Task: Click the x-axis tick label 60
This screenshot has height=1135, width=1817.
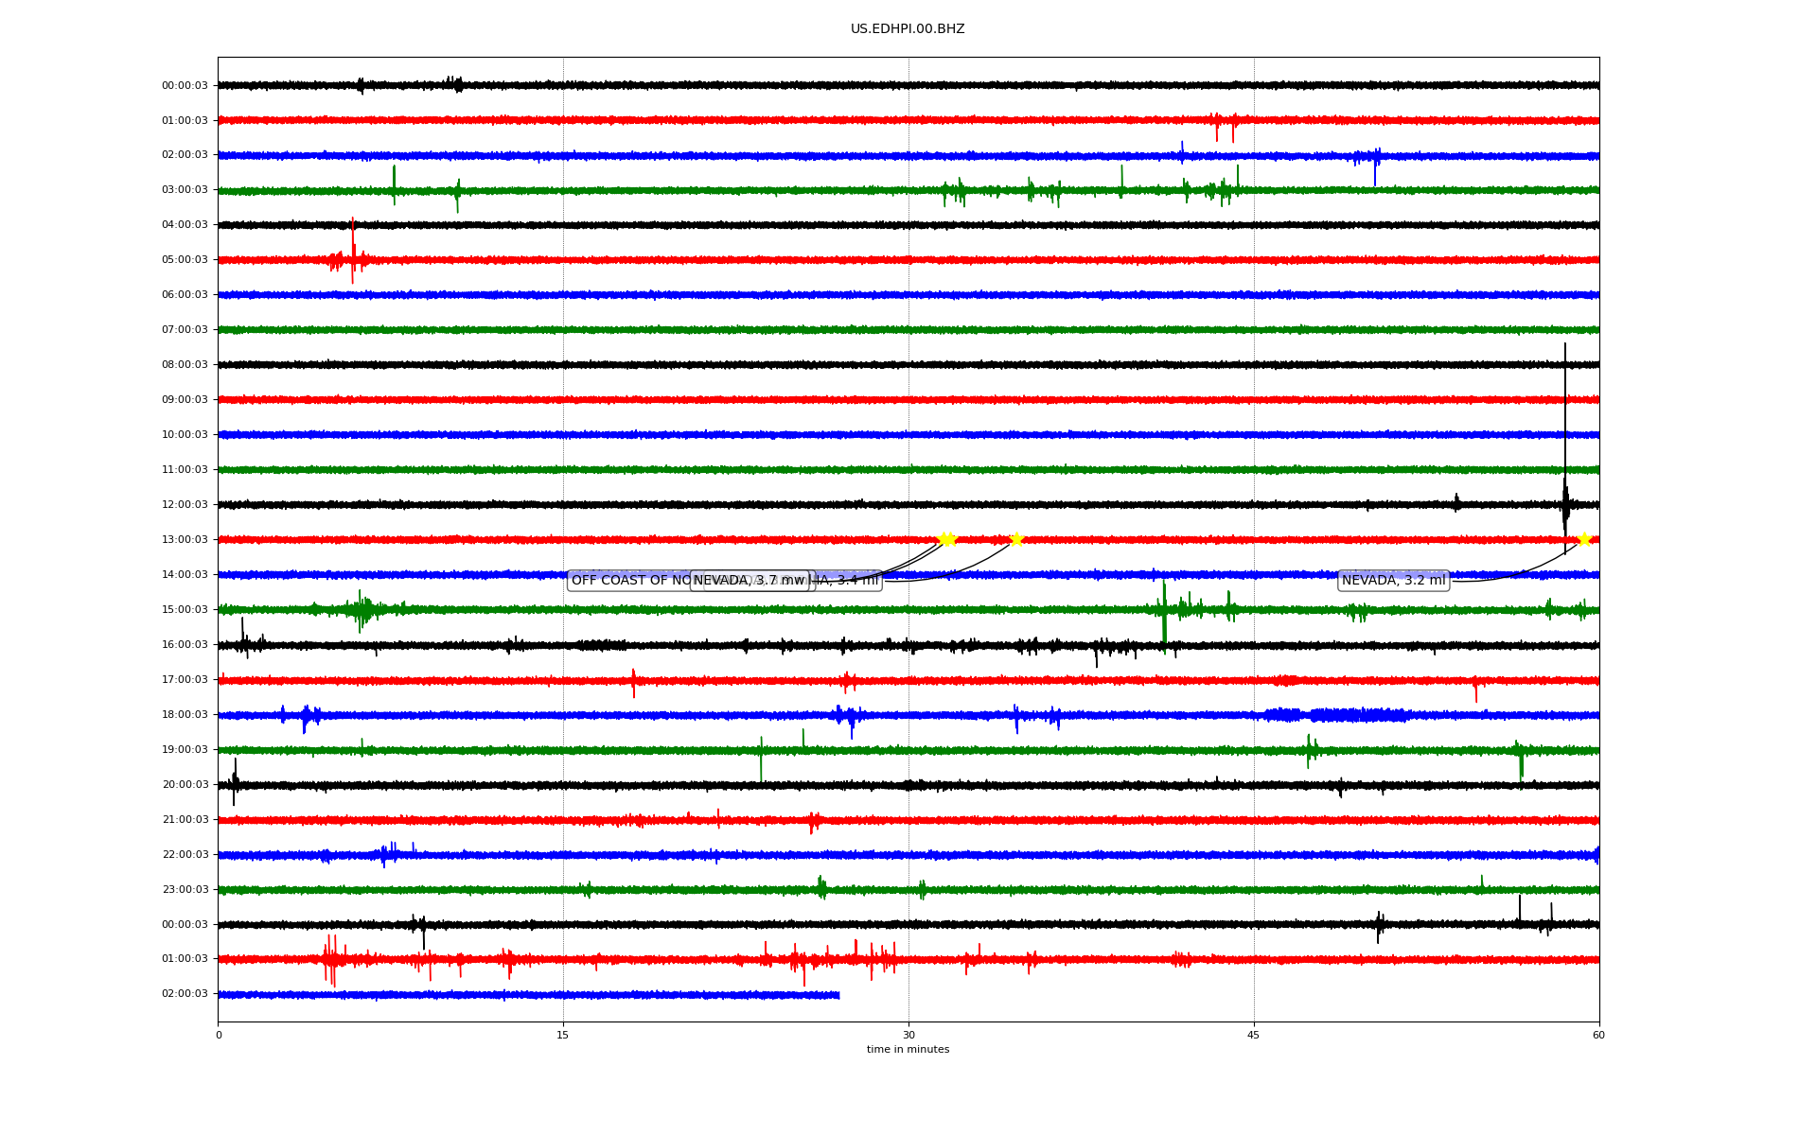Action: pyautogui.click(x=1598, y=1036)
